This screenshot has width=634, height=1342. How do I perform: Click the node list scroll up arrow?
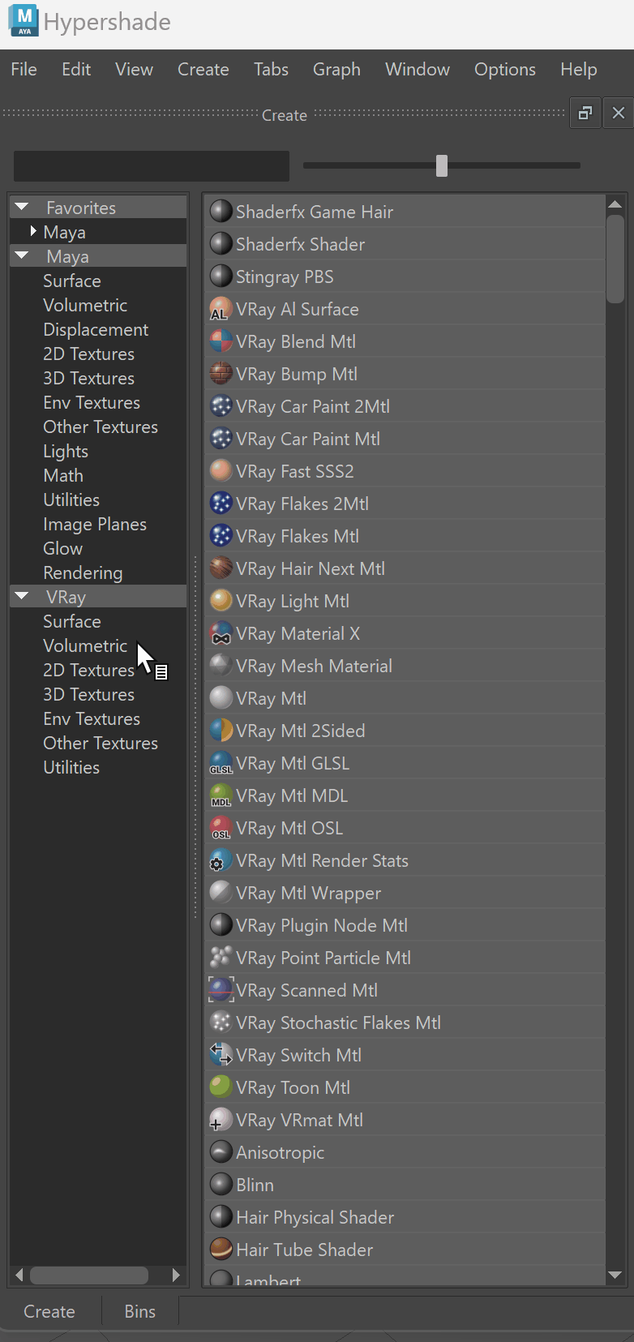coord(615,204)
